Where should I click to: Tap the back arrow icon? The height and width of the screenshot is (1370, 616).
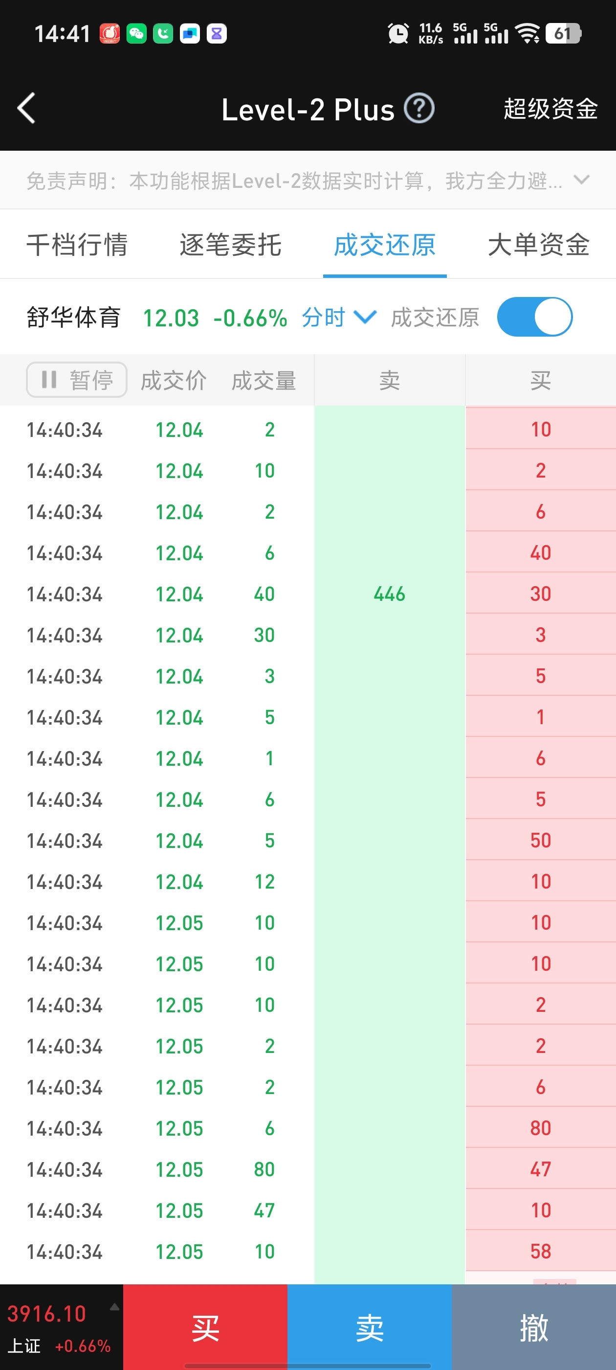point(26,109)
